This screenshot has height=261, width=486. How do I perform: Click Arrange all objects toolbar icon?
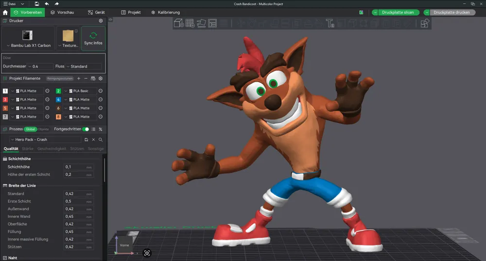[212, 23]
